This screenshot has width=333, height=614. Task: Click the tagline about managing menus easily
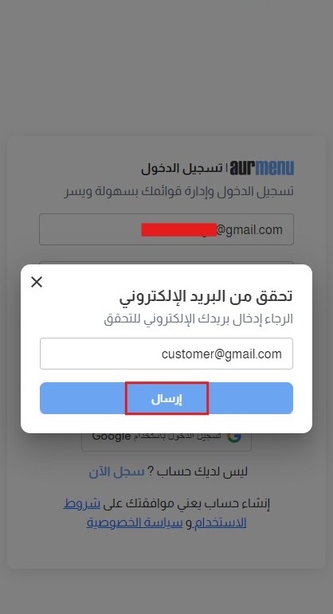[x=179, y=191]
